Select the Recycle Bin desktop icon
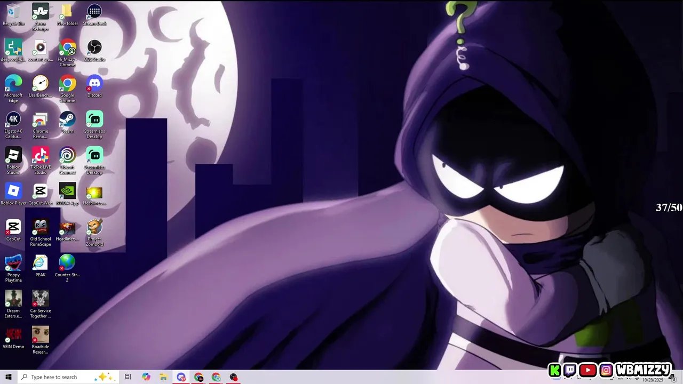This screenshot has height=384, width=683. click(13, 15)
